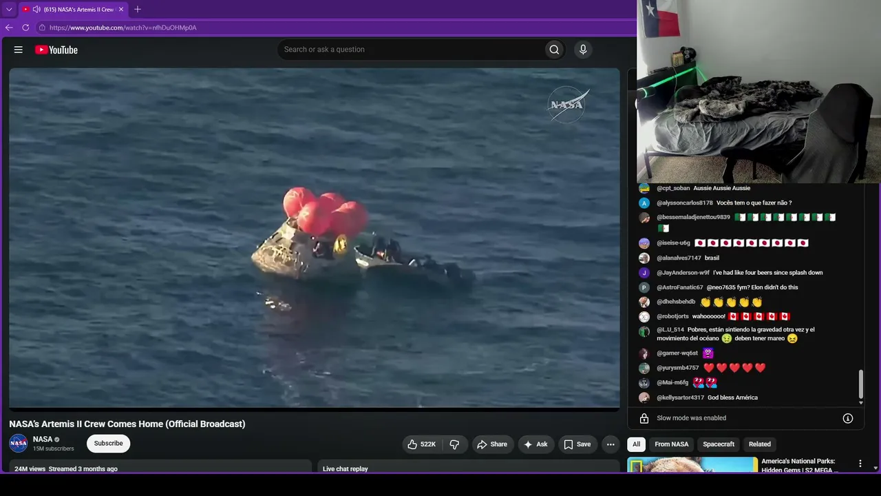Open the YouTube guide hamburger menu

(19, 50)
